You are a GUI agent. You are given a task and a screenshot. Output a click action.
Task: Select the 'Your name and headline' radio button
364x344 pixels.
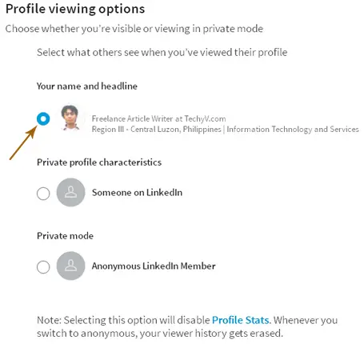click(x=43, y=118)
